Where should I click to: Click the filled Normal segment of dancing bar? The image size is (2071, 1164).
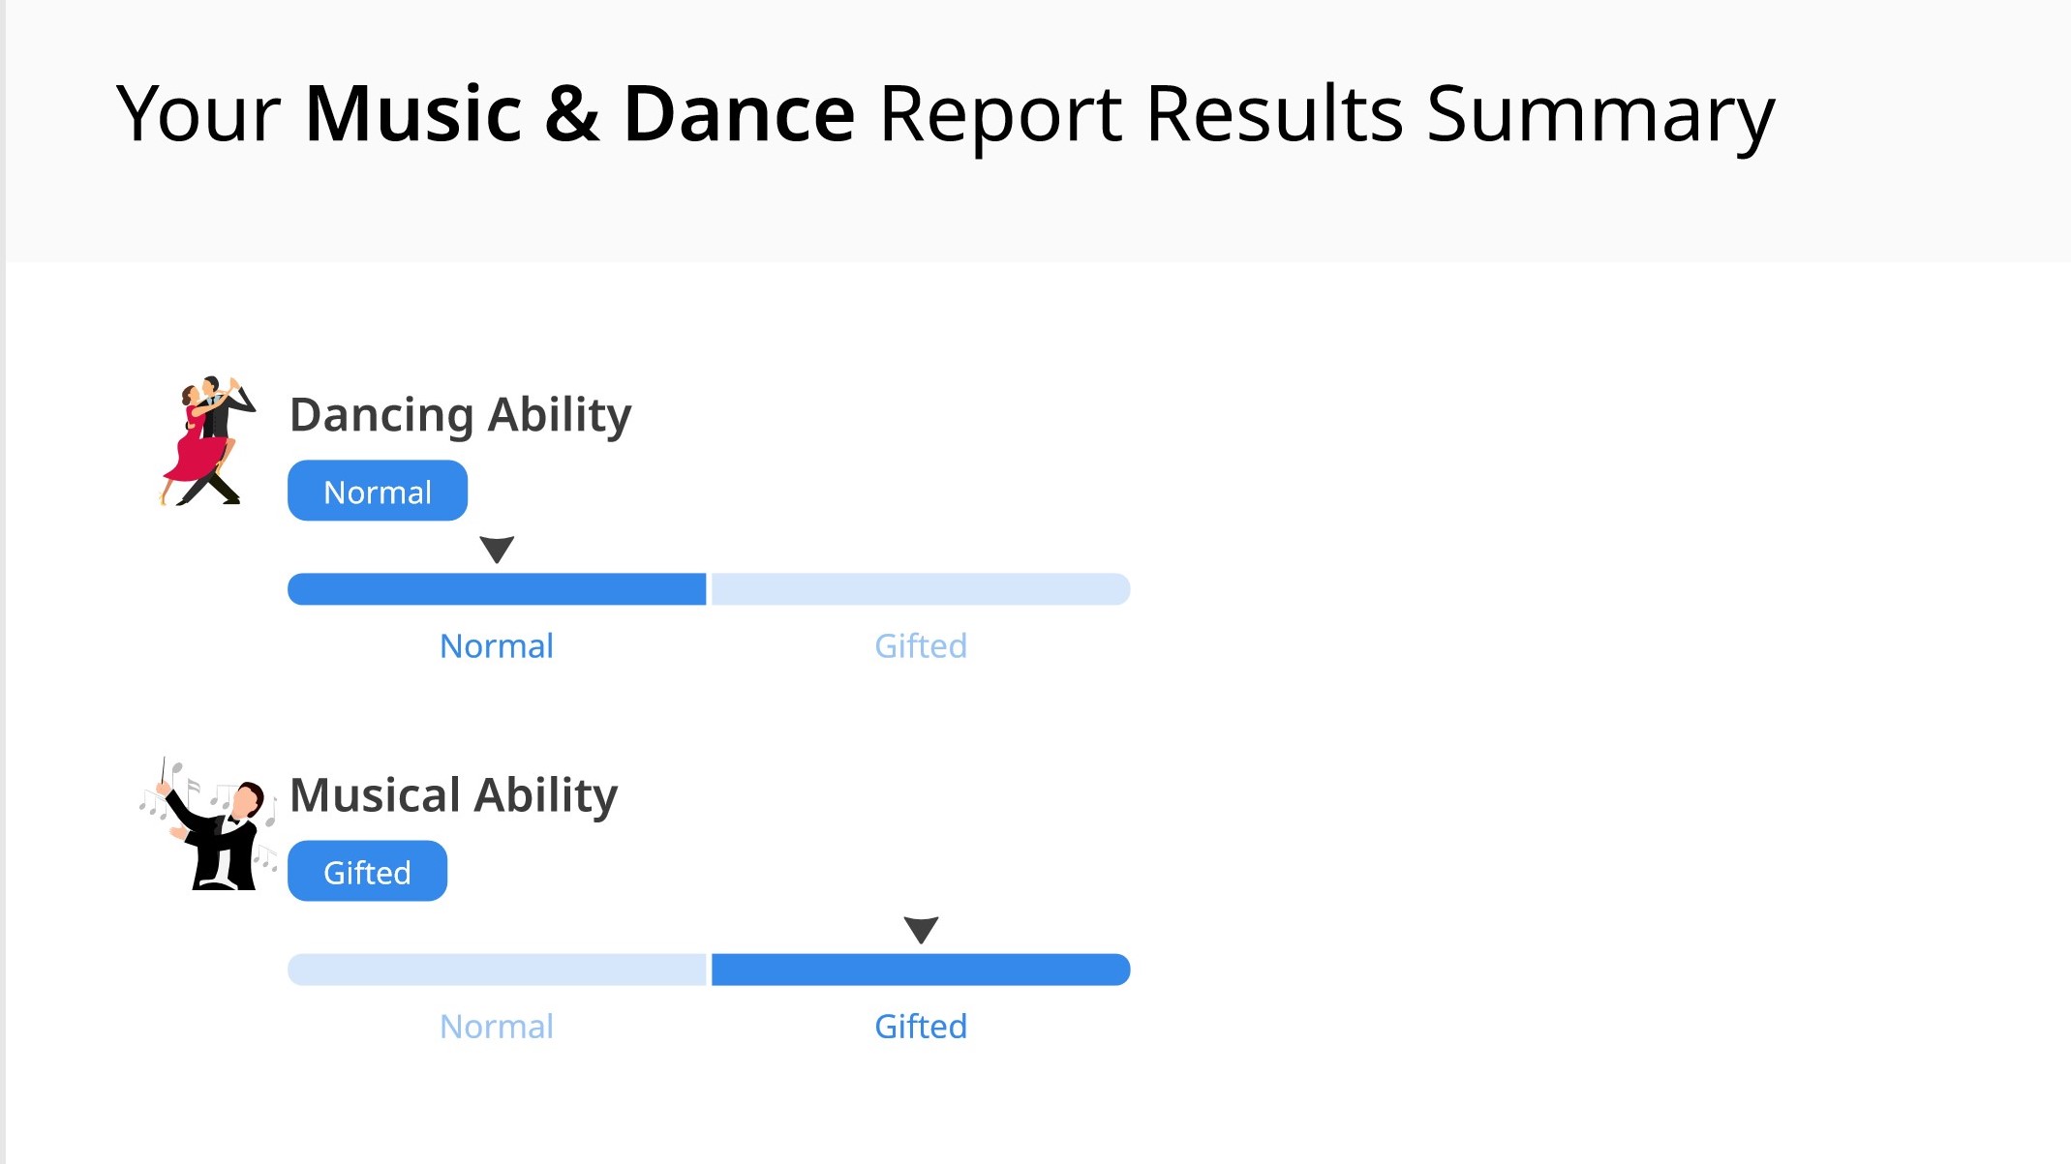coord(497,589)
